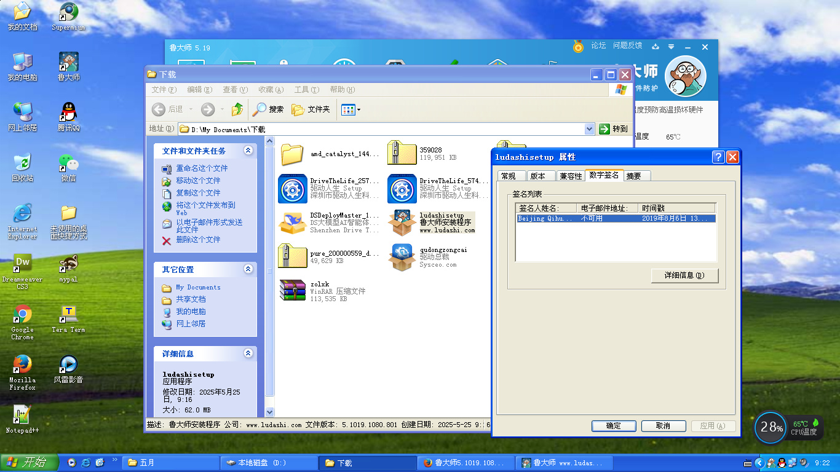The height and width of the screenshot is (472, 840).
Task: Open the 腾讯QQ desktop icon
Action: 69,117
